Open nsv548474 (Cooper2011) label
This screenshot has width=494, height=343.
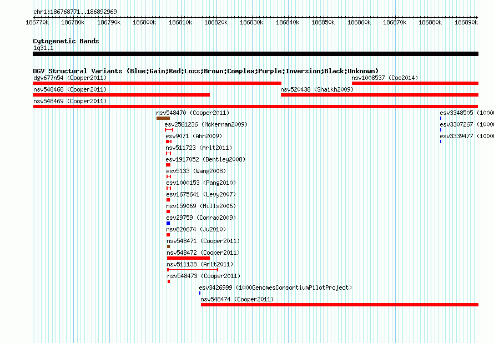(237, 299)
